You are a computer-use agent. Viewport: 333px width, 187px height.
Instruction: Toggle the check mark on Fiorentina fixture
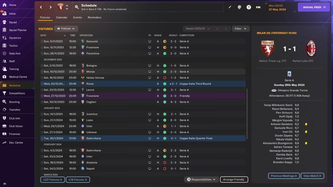pos(42,54)
